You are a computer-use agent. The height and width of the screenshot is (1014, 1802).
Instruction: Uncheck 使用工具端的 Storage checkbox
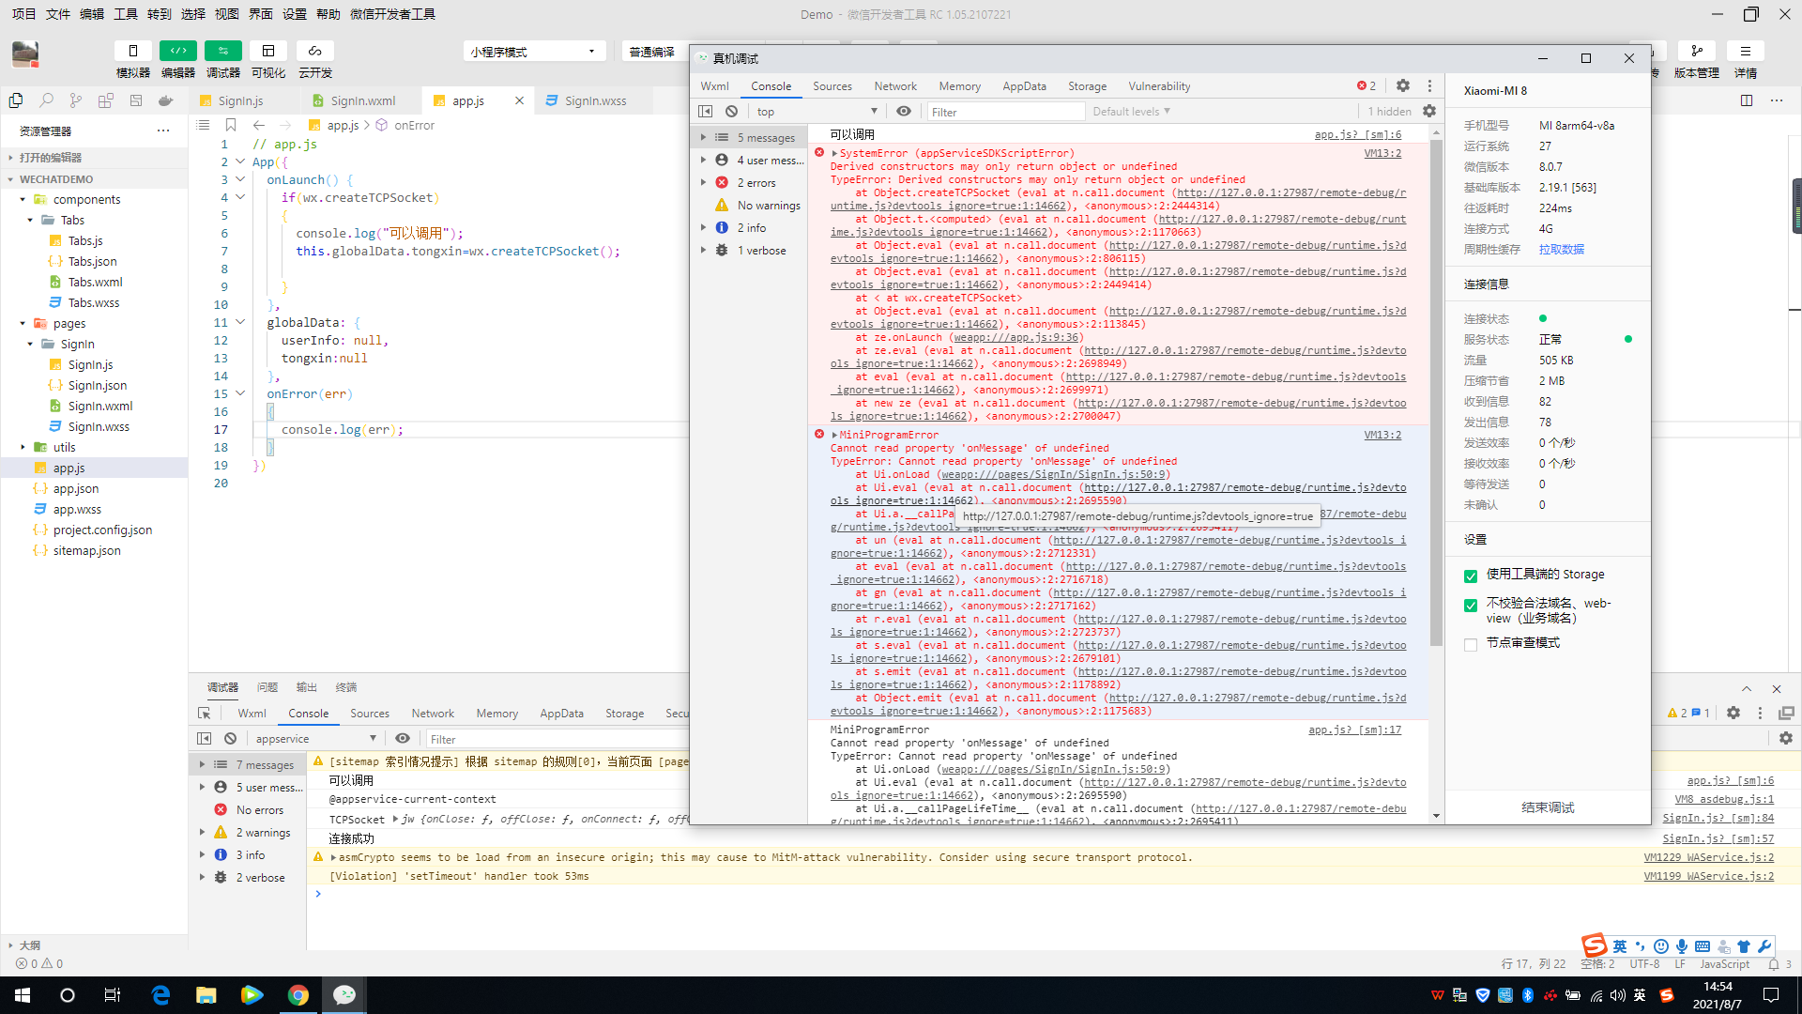tap(1471, 576)
